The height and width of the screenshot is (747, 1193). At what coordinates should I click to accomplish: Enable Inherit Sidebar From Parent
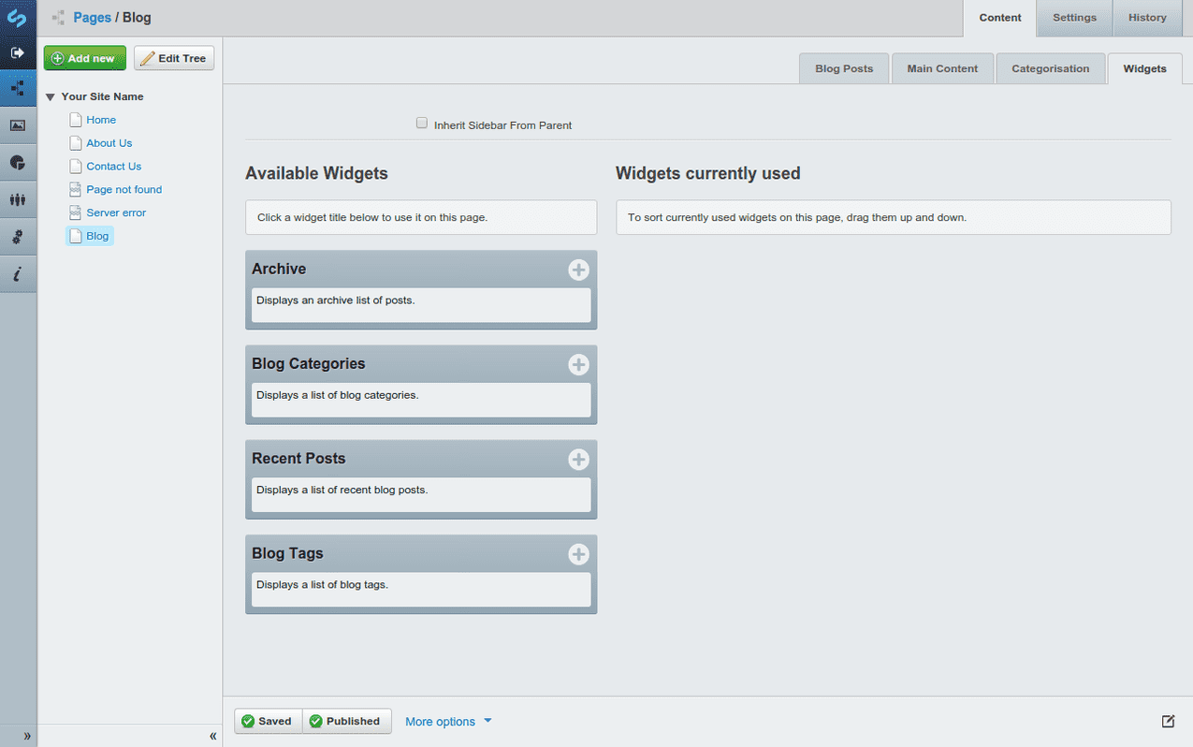pyautogui.click(x=421, y=122)
